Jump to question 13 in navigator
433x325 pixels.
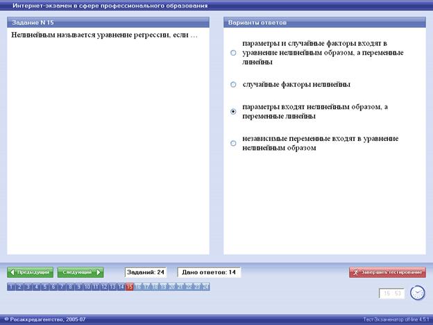(112, 287)
